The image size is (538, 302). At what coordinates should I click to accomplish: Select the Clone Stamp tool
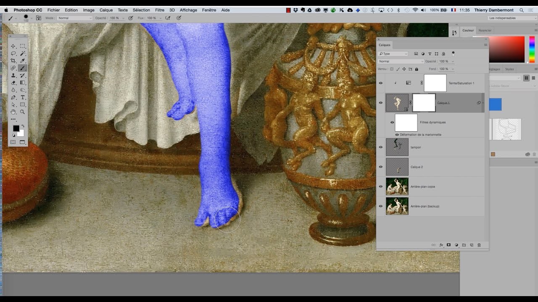tap(13, 75)
